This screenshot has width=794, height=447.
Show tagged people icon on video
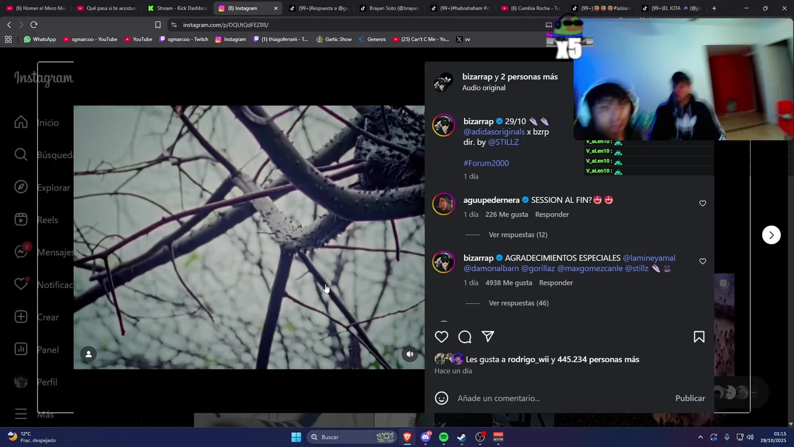point(89,354)
